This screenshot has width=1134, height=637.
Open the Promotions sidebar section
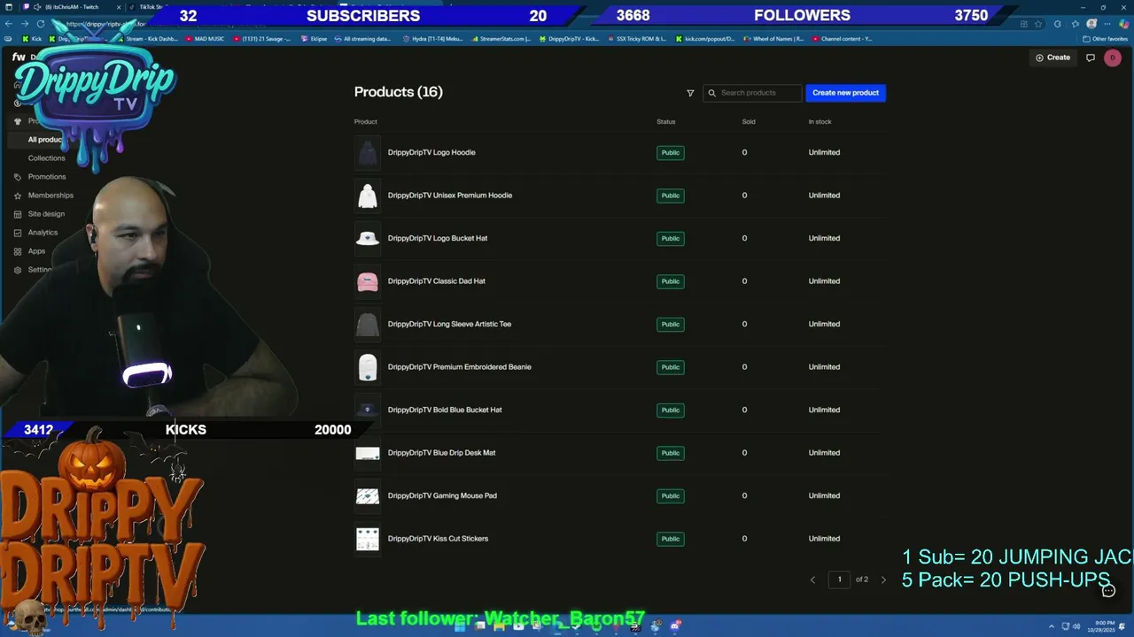(x=47, y=177)
